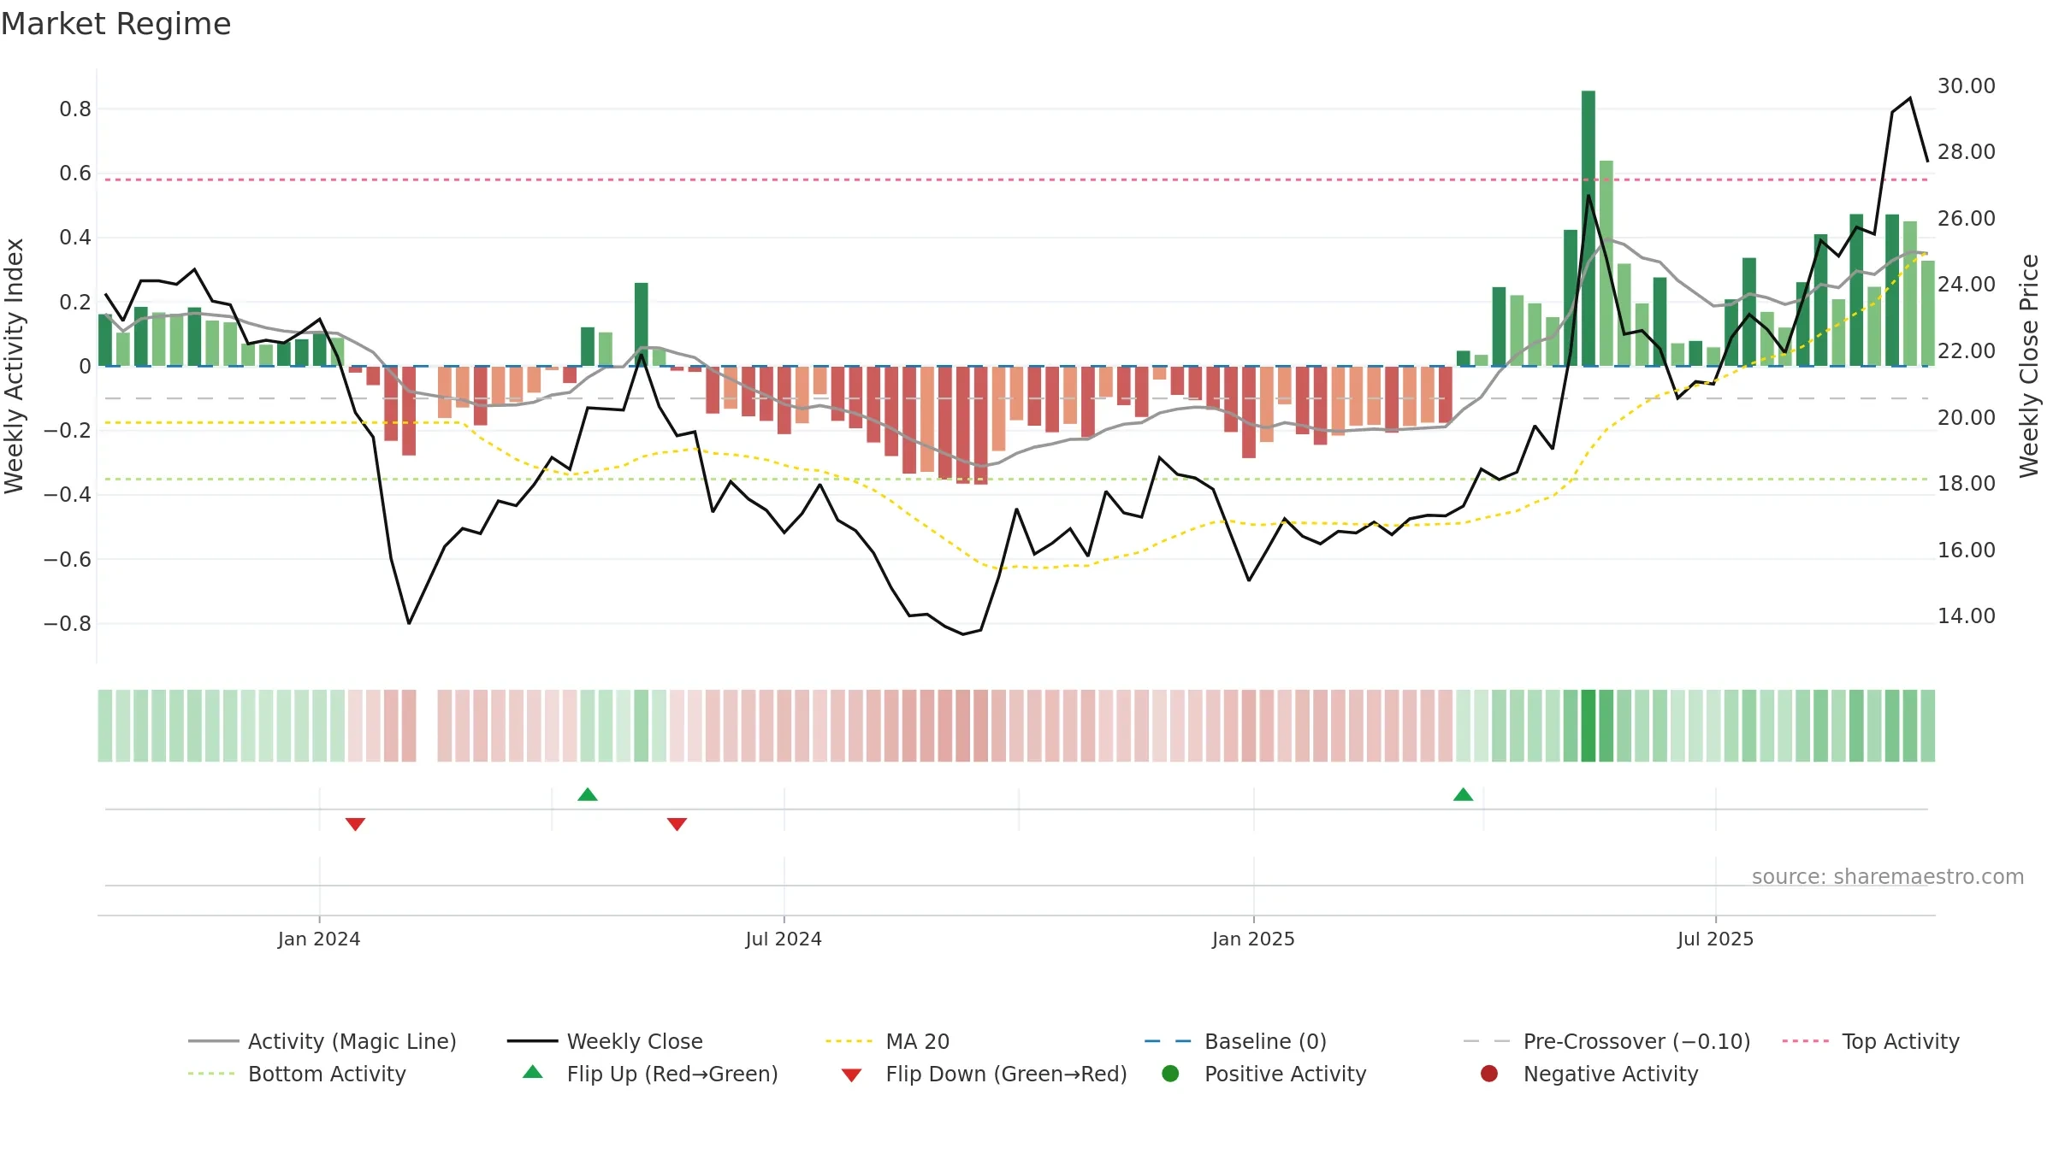Viewport: 2053px width, 1154px height.
Task: Click the 14.00 price axis label
Action: click(1966, 616)
